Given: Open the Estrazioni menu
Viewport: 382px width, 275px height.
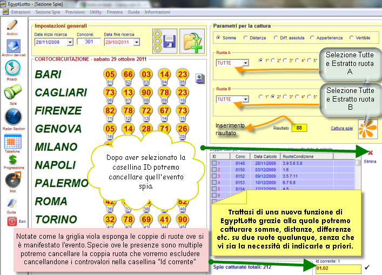Looking at the screenshot, I should pyautogui.click(x=21, y=12).
